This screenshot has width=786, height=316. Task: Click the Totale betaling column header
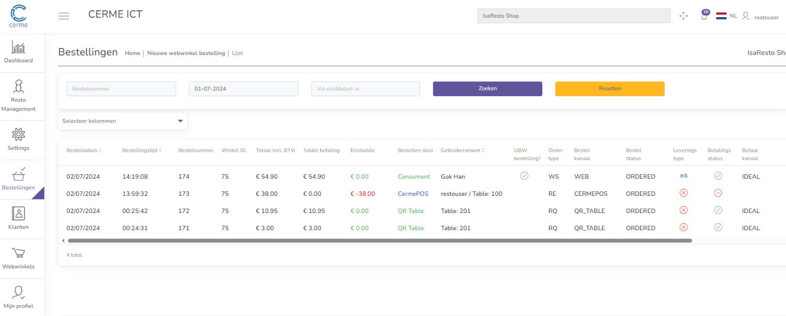[321, 150]
